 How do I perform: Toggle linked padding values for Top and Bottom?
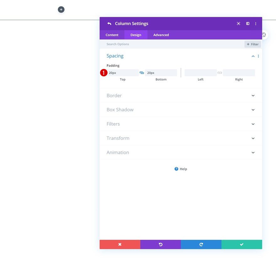point(142,72)
